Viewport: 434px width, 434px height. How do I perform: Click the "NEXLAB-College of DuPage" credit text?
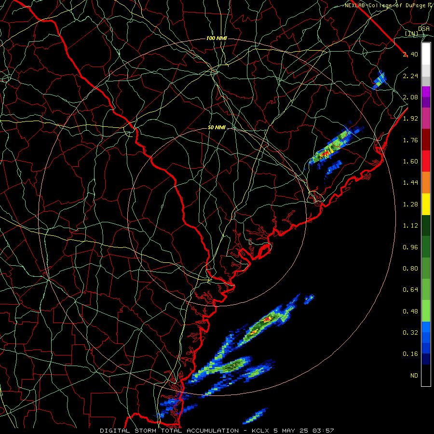(x=385, y=5)
